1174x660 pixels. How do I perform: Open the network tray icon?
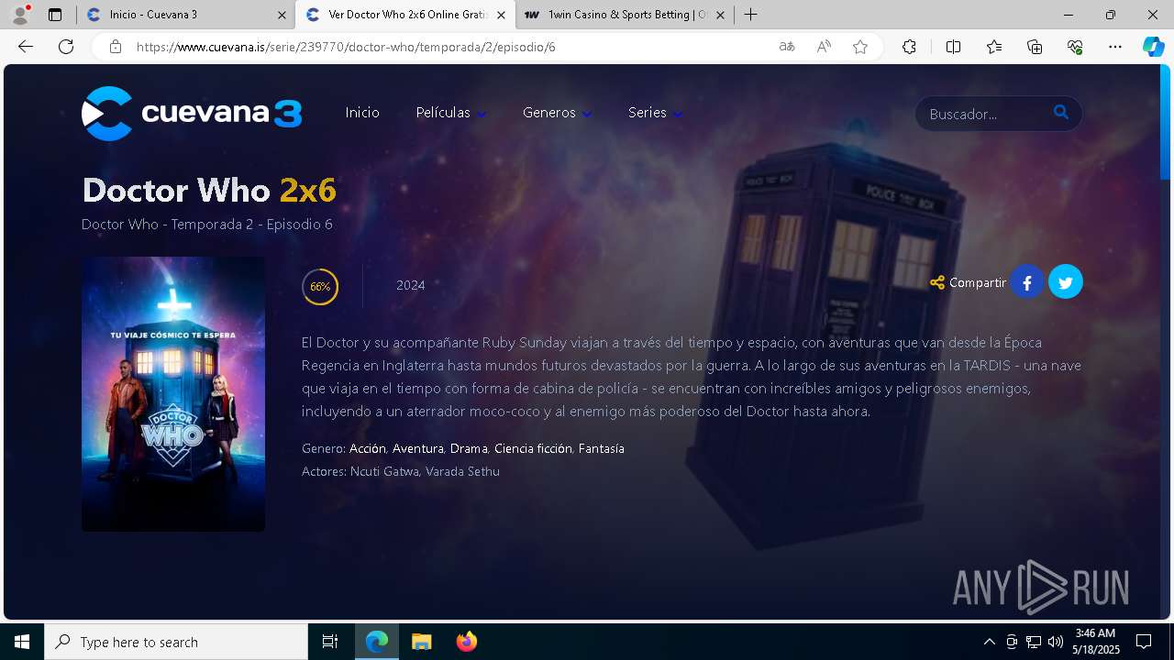[1034, 642]
